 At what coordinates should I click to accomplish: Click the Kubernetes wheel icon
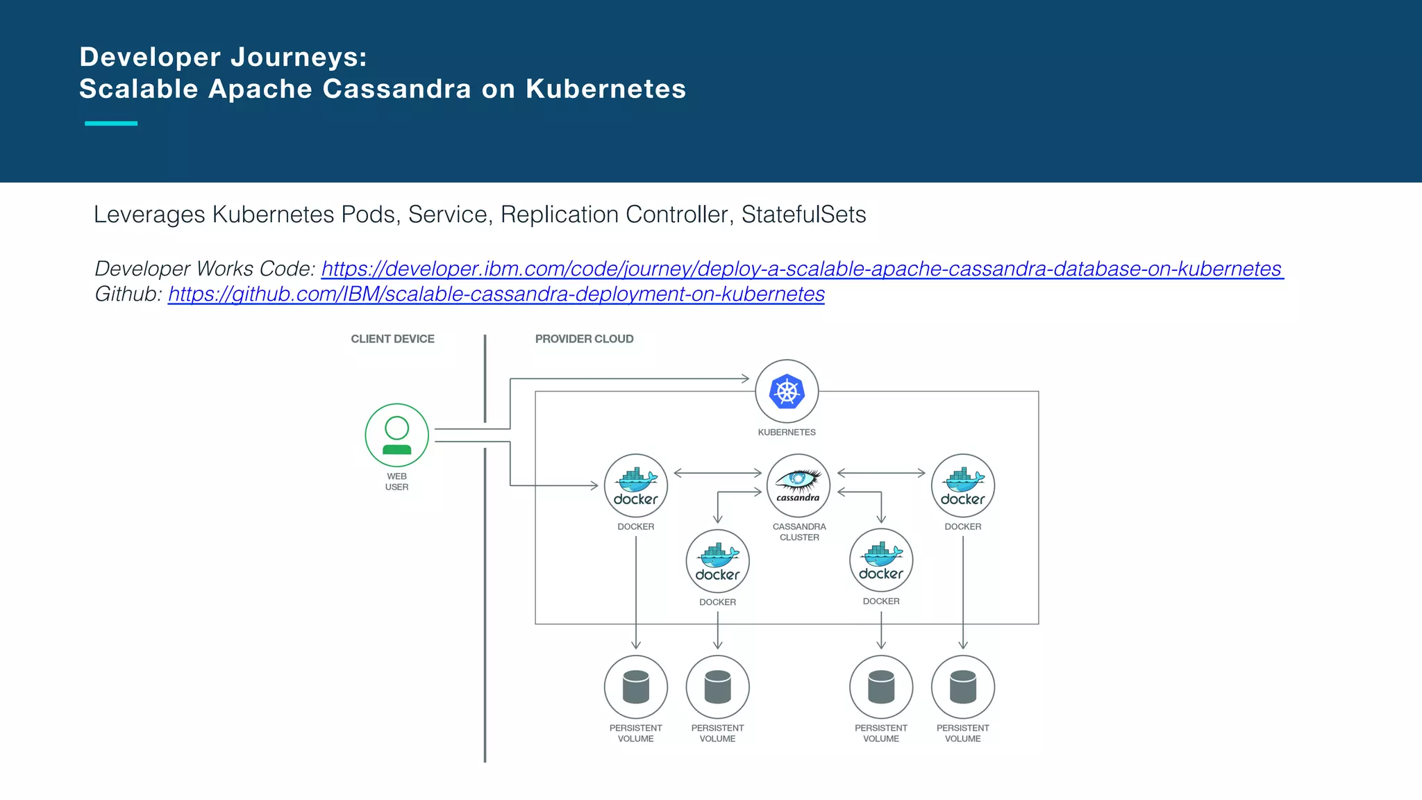point(787,392)
